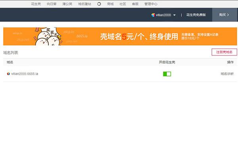Click the cartoon mascots in the banner
The width and height of the screenshot is (238, 144).
[x=48, y=36]
